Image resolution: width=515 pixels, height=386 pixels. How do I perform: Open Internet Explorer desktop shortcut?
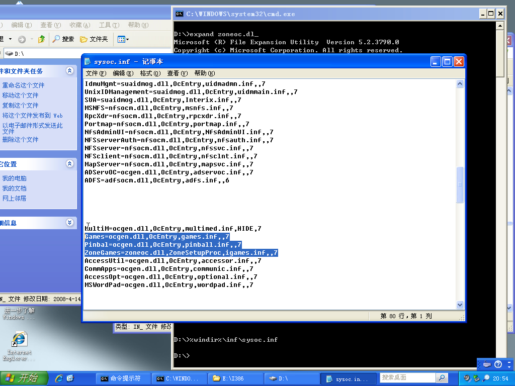coord(19,346)
